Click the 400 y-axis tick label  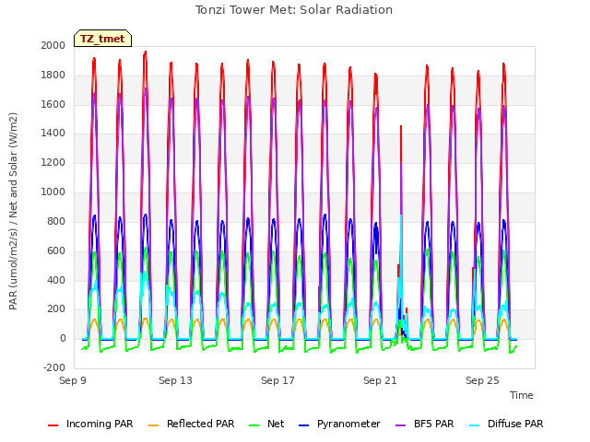pos(56,280)
